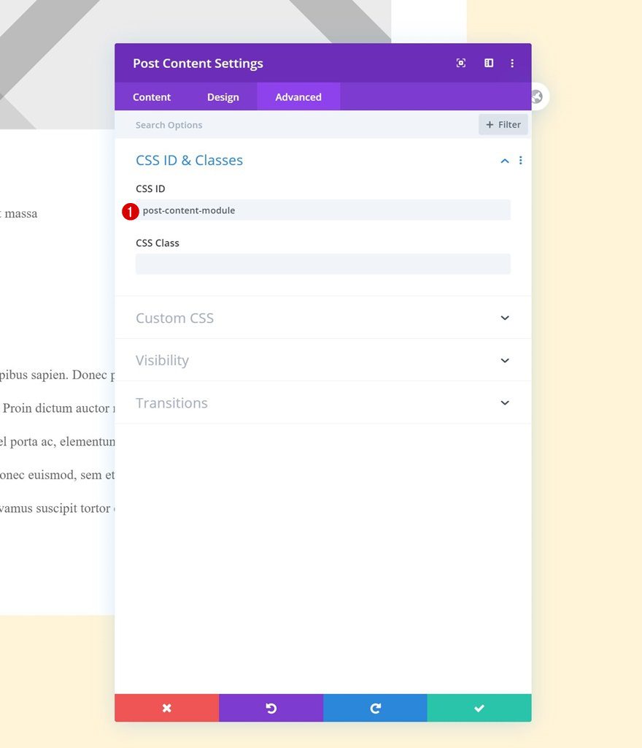Open CSS ID & Classes section options dots
This screenshot has width=642, height=748.
pyautogui.click(x=521, y=160)
